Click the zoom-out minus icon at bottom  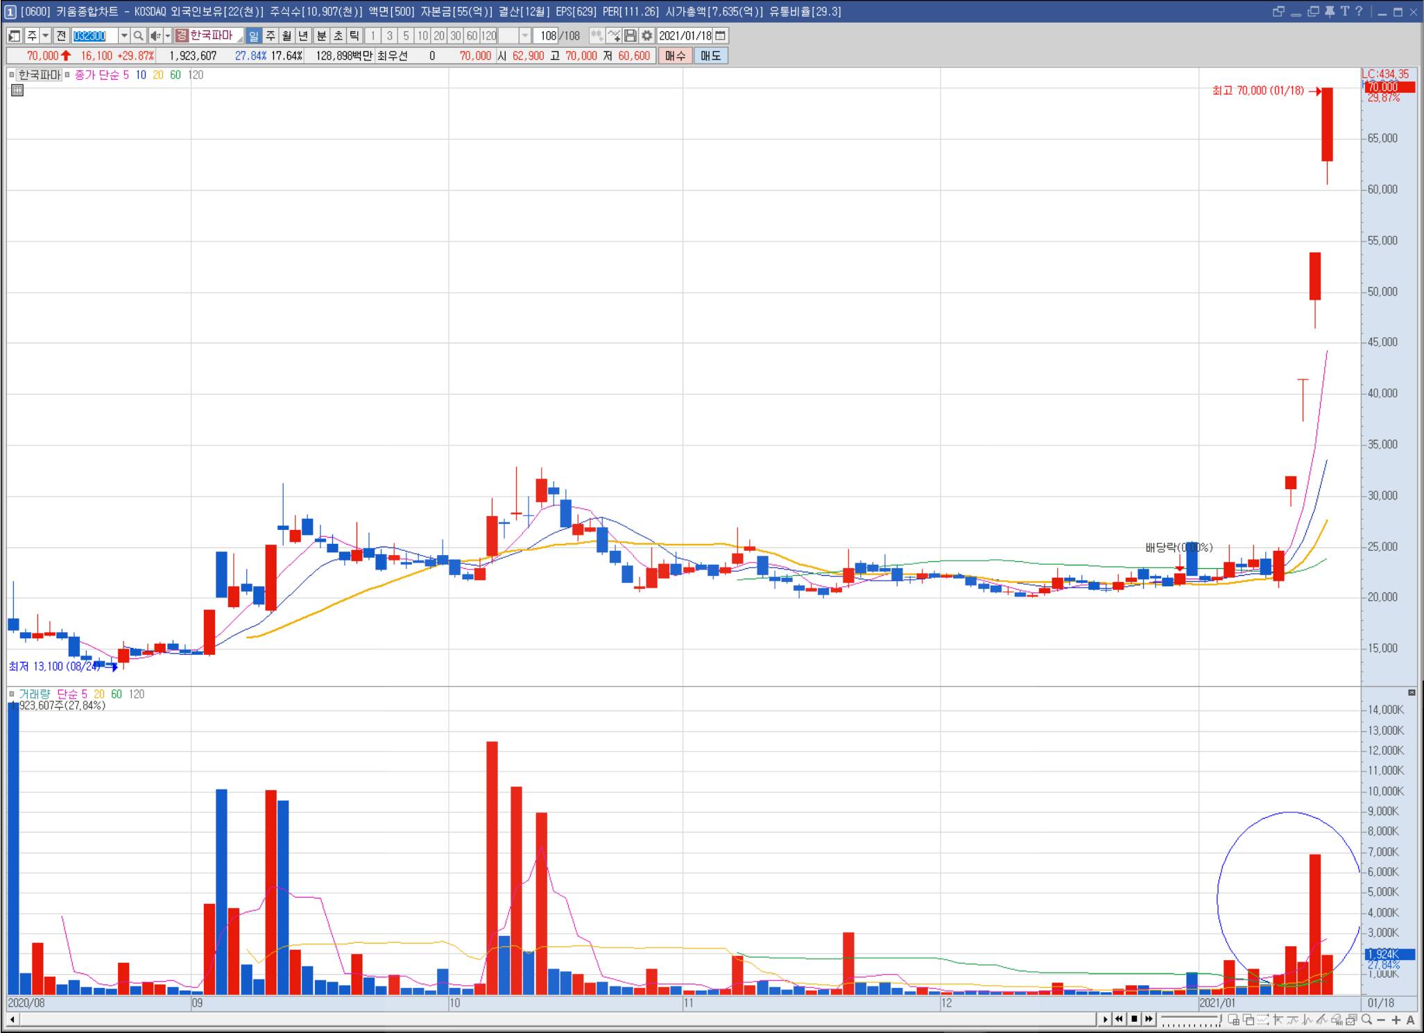(1381, 1020)
